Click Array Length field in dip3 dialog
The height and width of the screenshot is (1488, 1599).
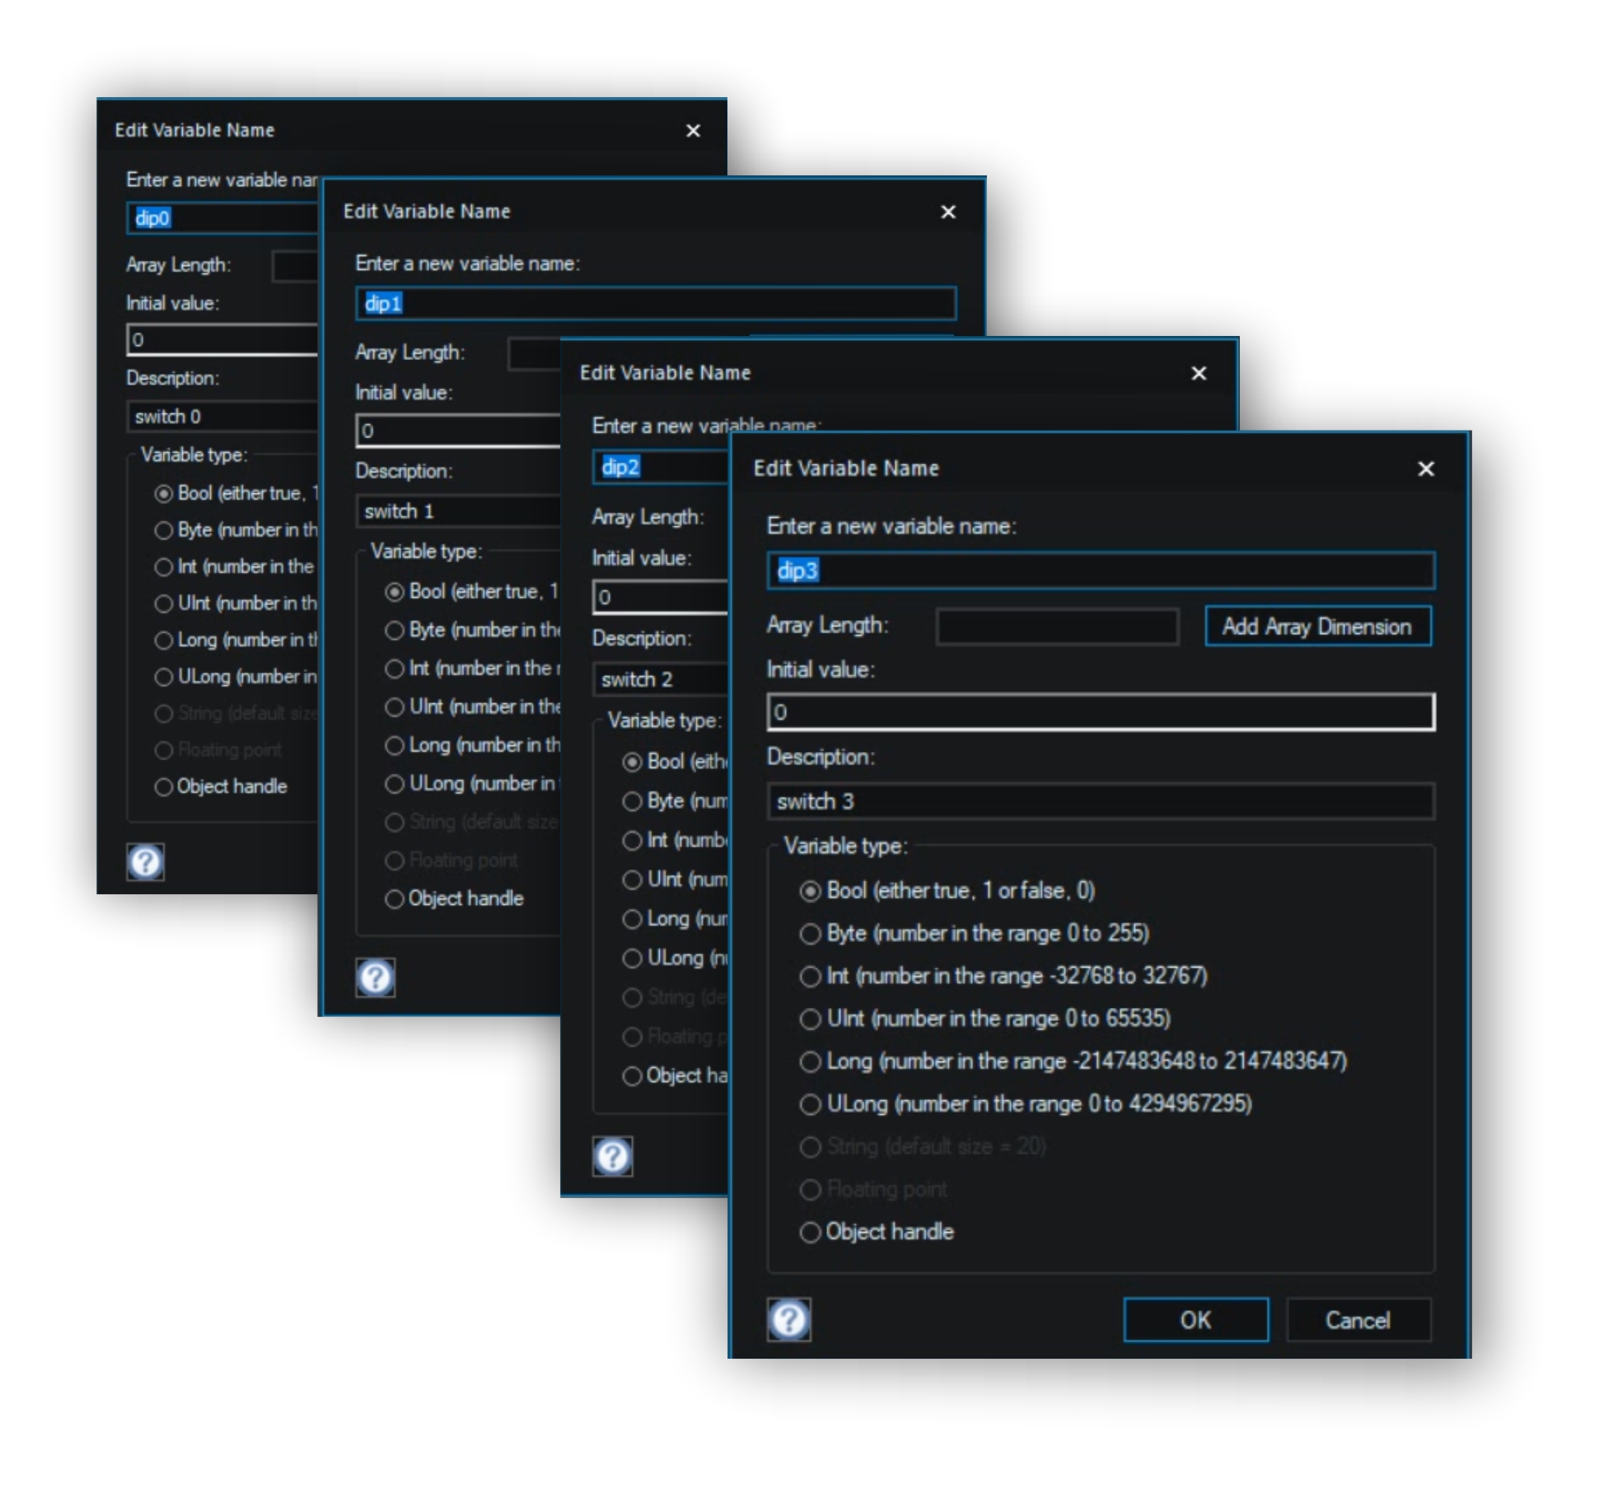coord(1057,627)
